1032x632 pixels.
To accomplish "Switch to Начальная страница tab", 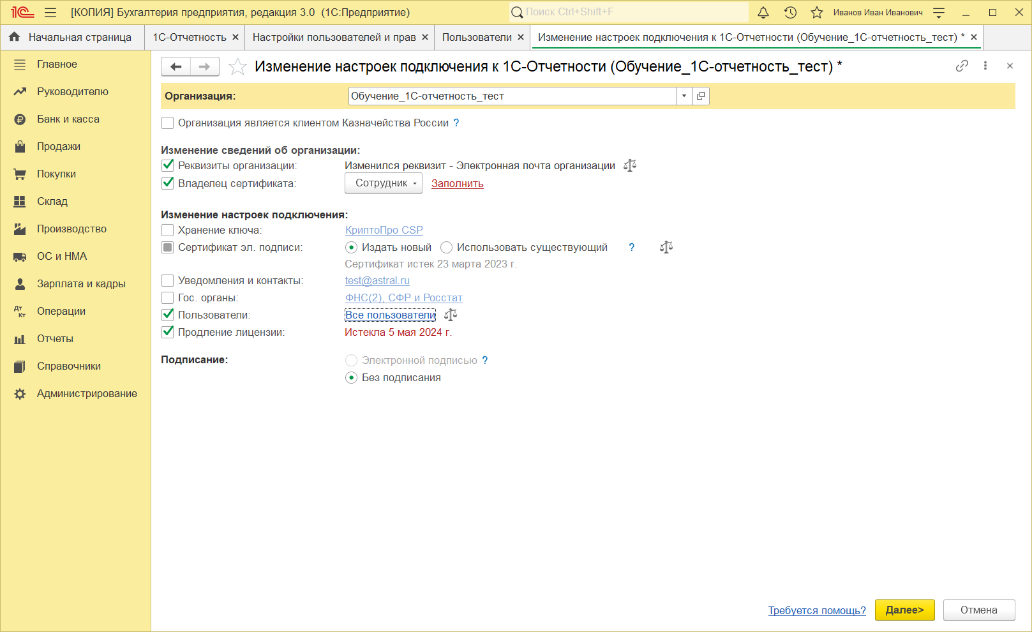I will (x=72, y=37).
